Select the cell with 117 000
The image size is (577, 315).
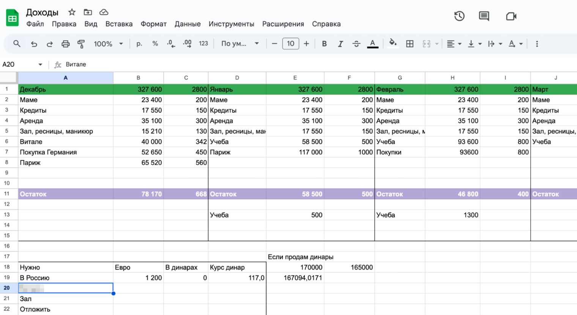pyautogui.click(x=295, y=152)
